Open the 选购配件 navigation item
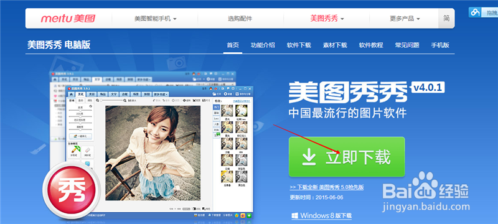498x224 pixels. (x=240, y=19)
